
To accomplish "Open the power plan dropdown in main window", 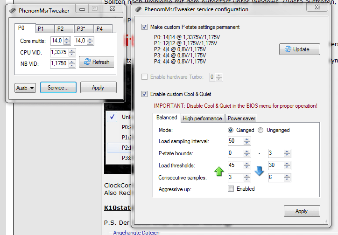I will [25, 88].
